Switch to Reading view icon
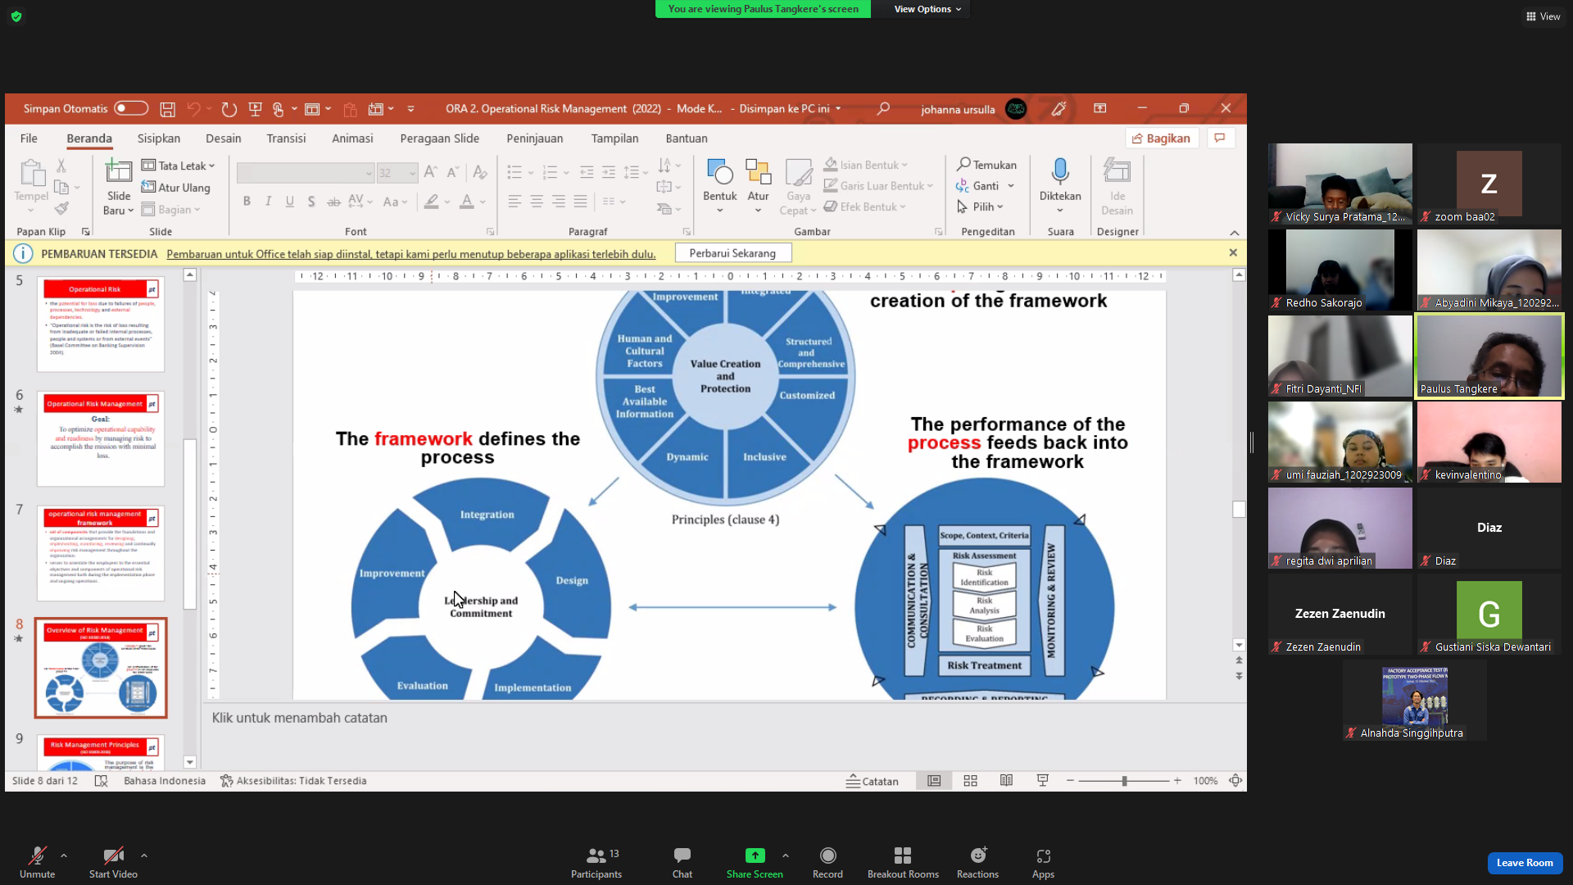The height and width of the screenshot is (885, 1573). [x=1006, y=781]
